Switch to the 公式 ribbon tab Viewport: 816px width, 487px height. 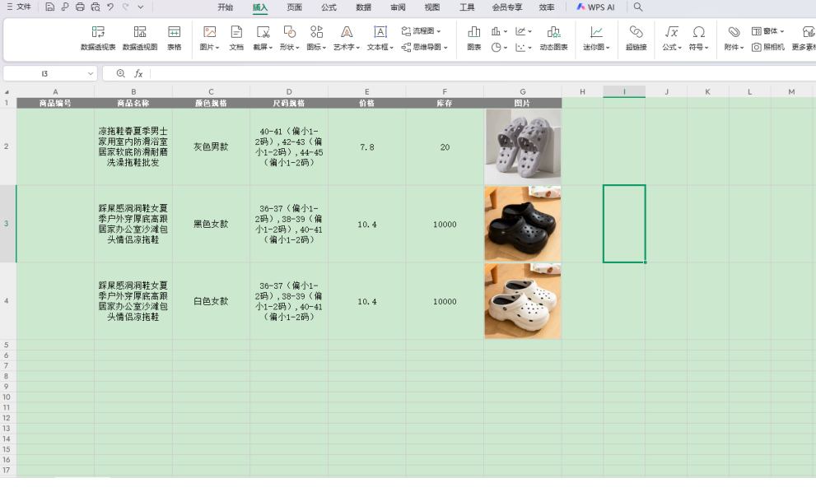coord(329,7)
